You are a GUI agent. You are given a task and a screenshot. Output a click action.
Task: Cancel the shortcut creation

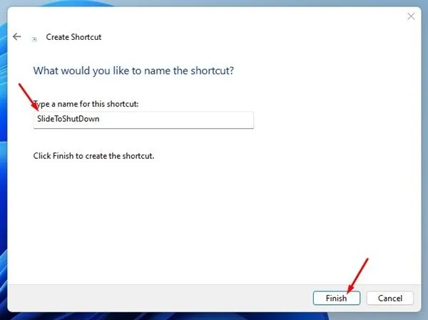[x=390, y=298]
